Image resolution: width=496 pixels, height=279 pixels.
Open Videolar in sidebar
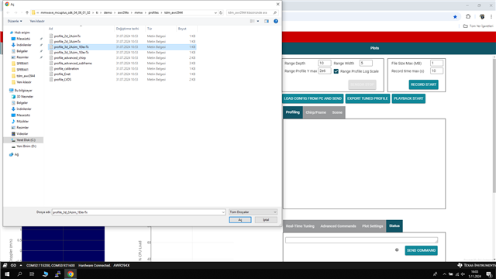pos(22,134)
